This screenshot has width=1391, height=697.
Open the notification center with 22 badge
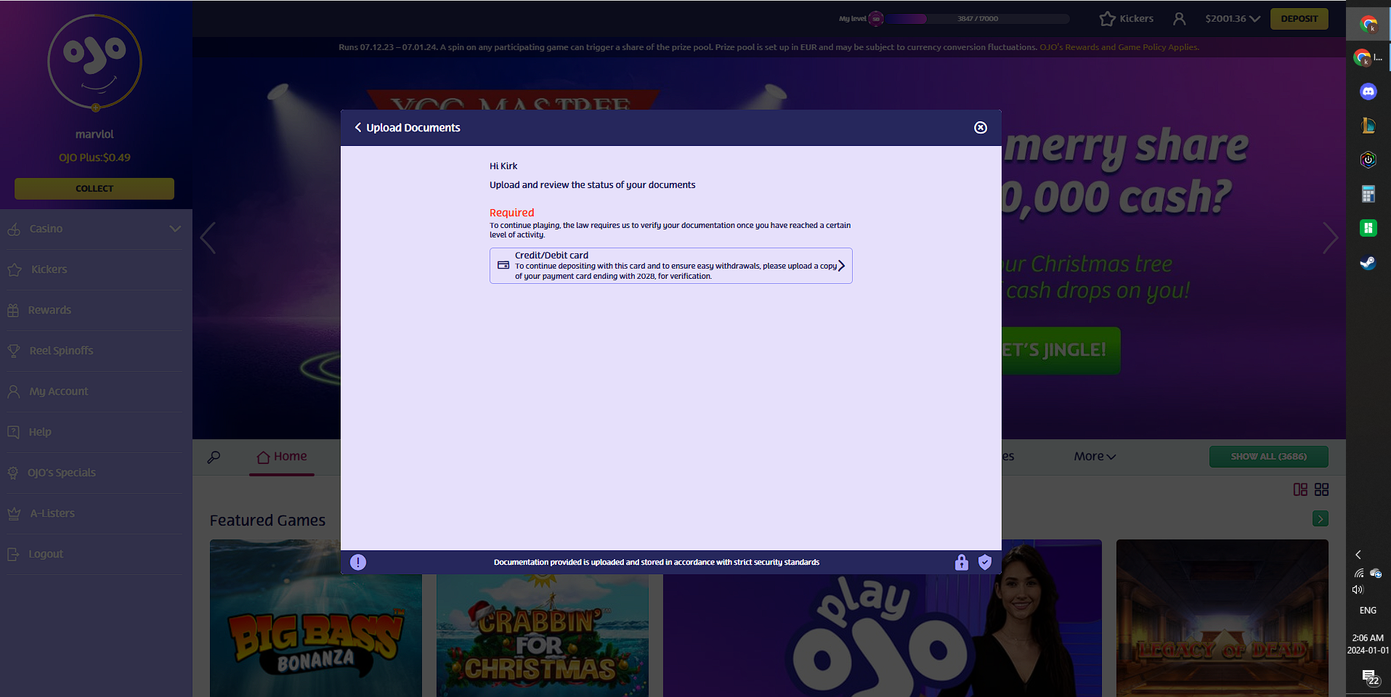pos(1371,678)
